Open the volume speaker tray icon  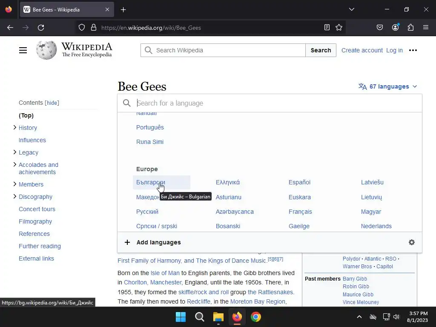point(396,317)
